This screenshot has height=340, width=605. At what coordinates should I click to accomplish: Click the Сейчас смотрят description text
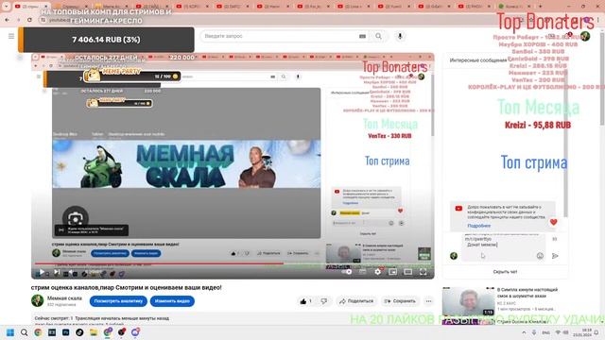coord(101,318)
